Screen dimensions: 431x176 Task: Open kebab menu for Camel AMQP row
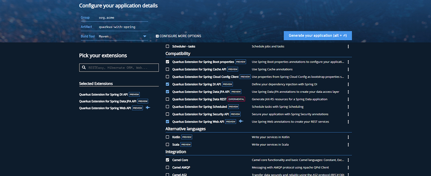(348, 168)
